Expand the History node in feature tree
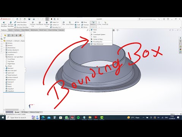This screenshot has height=137, width=182. click(4, 43)
